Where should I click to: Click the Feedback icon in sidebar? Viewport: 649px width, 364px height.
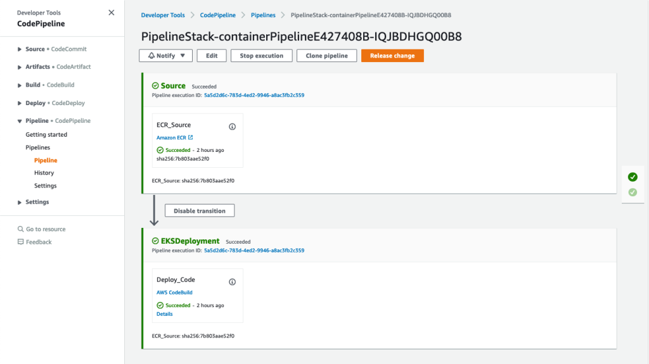click(20, 242)
